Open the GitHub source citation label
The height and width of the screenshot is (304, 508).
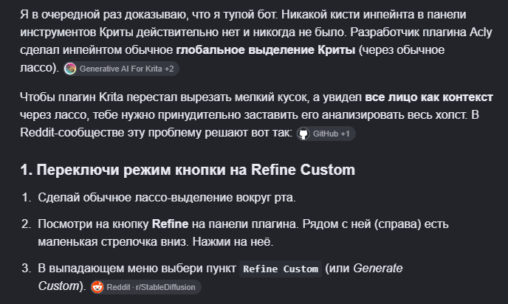point(326,134)
